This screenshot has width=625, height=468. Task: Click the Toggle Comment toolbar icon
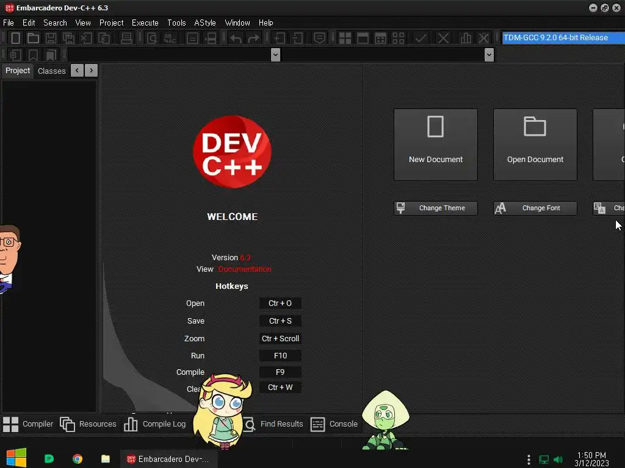point(319,38)
